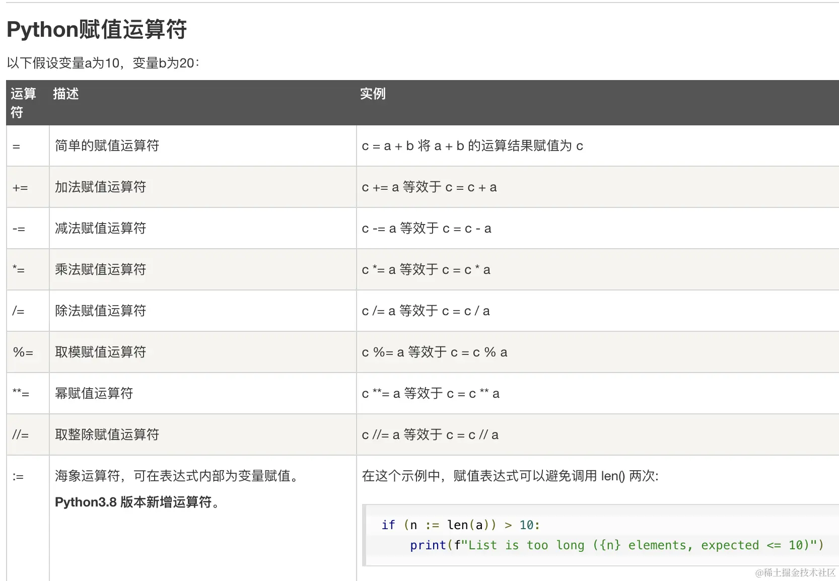Click the "-=" operator cell
839x581 pixels.
point(19,229)
